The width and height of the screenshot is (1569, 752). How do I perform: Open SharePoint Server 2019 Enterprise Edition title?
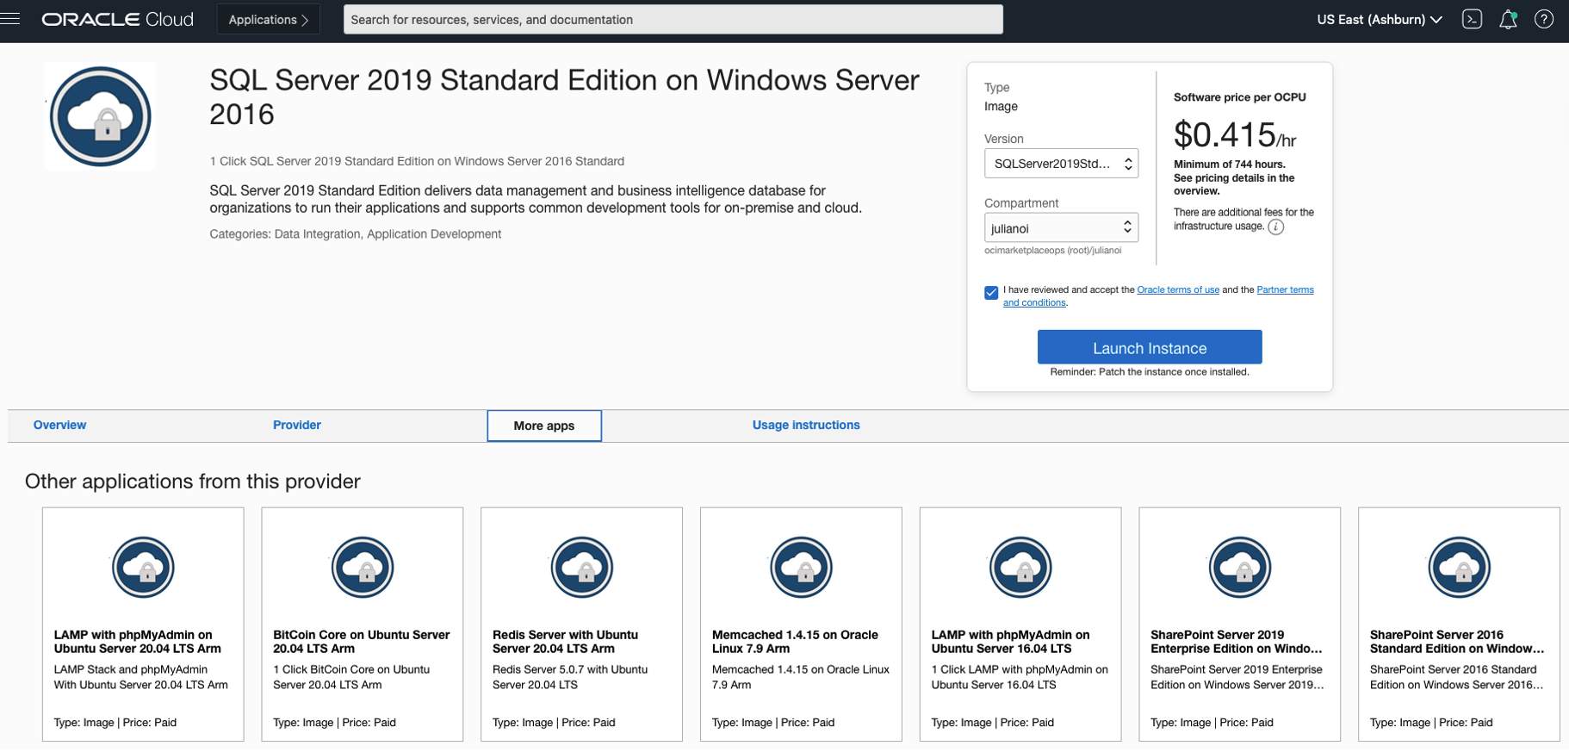coord(1237,642)
